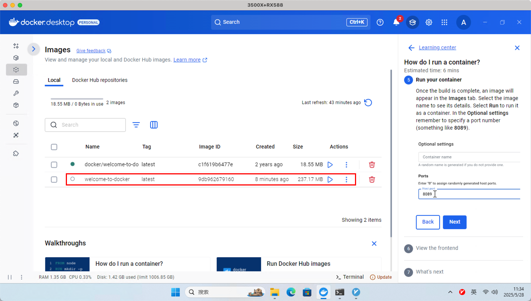Open the Docker Hub globe sidebar icon
Screen dimensions: 531x301
coord(16,123)
